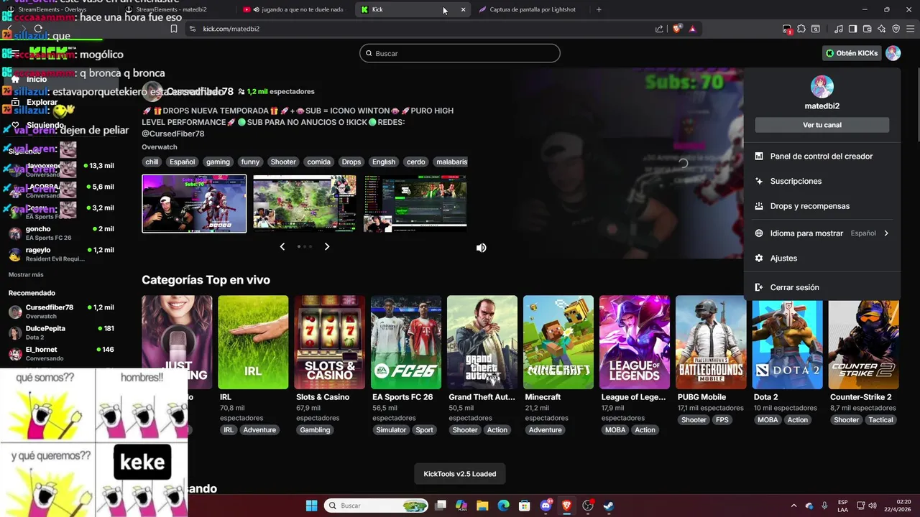920x517 pixels.
Task: Click the Cursedfiber78 avatar in Recomendado
Action: pyautogui.click(x=15, y=312)
